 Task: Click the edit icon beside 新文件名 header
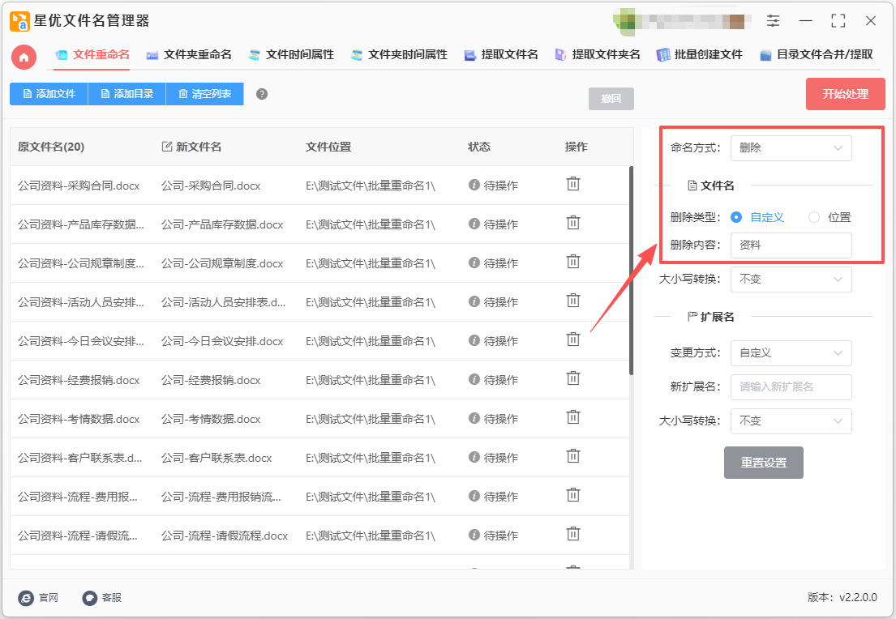(x=167, y=147)
